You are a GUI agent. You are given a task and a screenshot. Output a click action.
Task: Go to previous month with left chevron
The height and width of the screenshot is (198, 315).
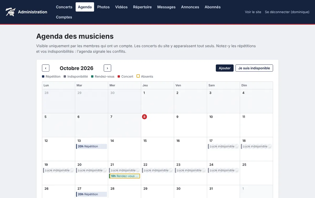pos(46,68)
